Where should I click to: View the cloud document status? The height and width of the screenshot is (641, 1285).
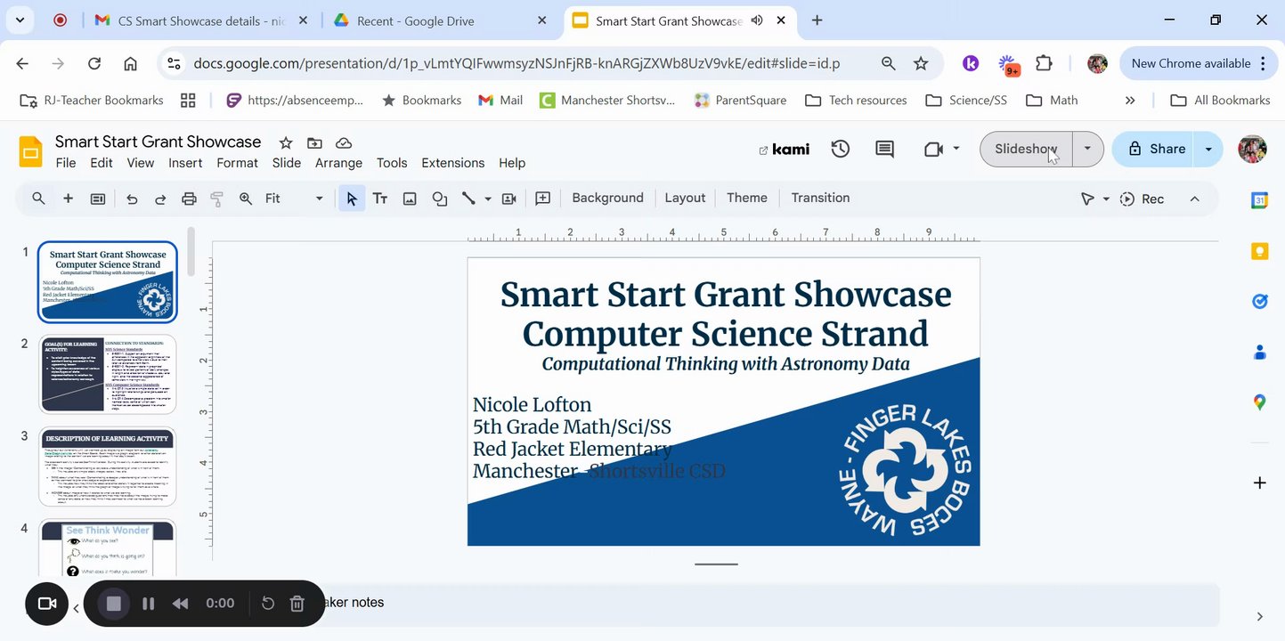(344, 142)
